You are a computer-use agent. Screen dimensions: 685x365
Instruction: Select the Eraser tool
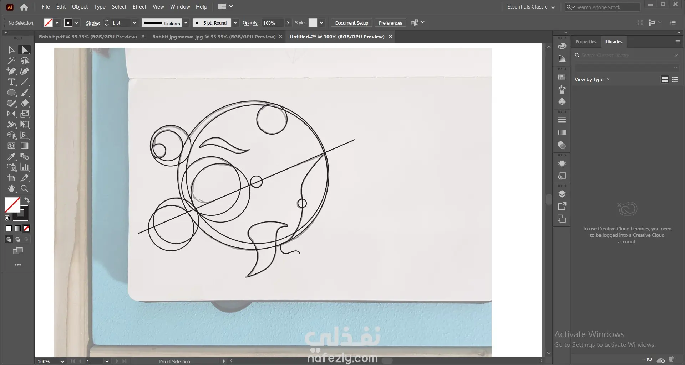25,103
